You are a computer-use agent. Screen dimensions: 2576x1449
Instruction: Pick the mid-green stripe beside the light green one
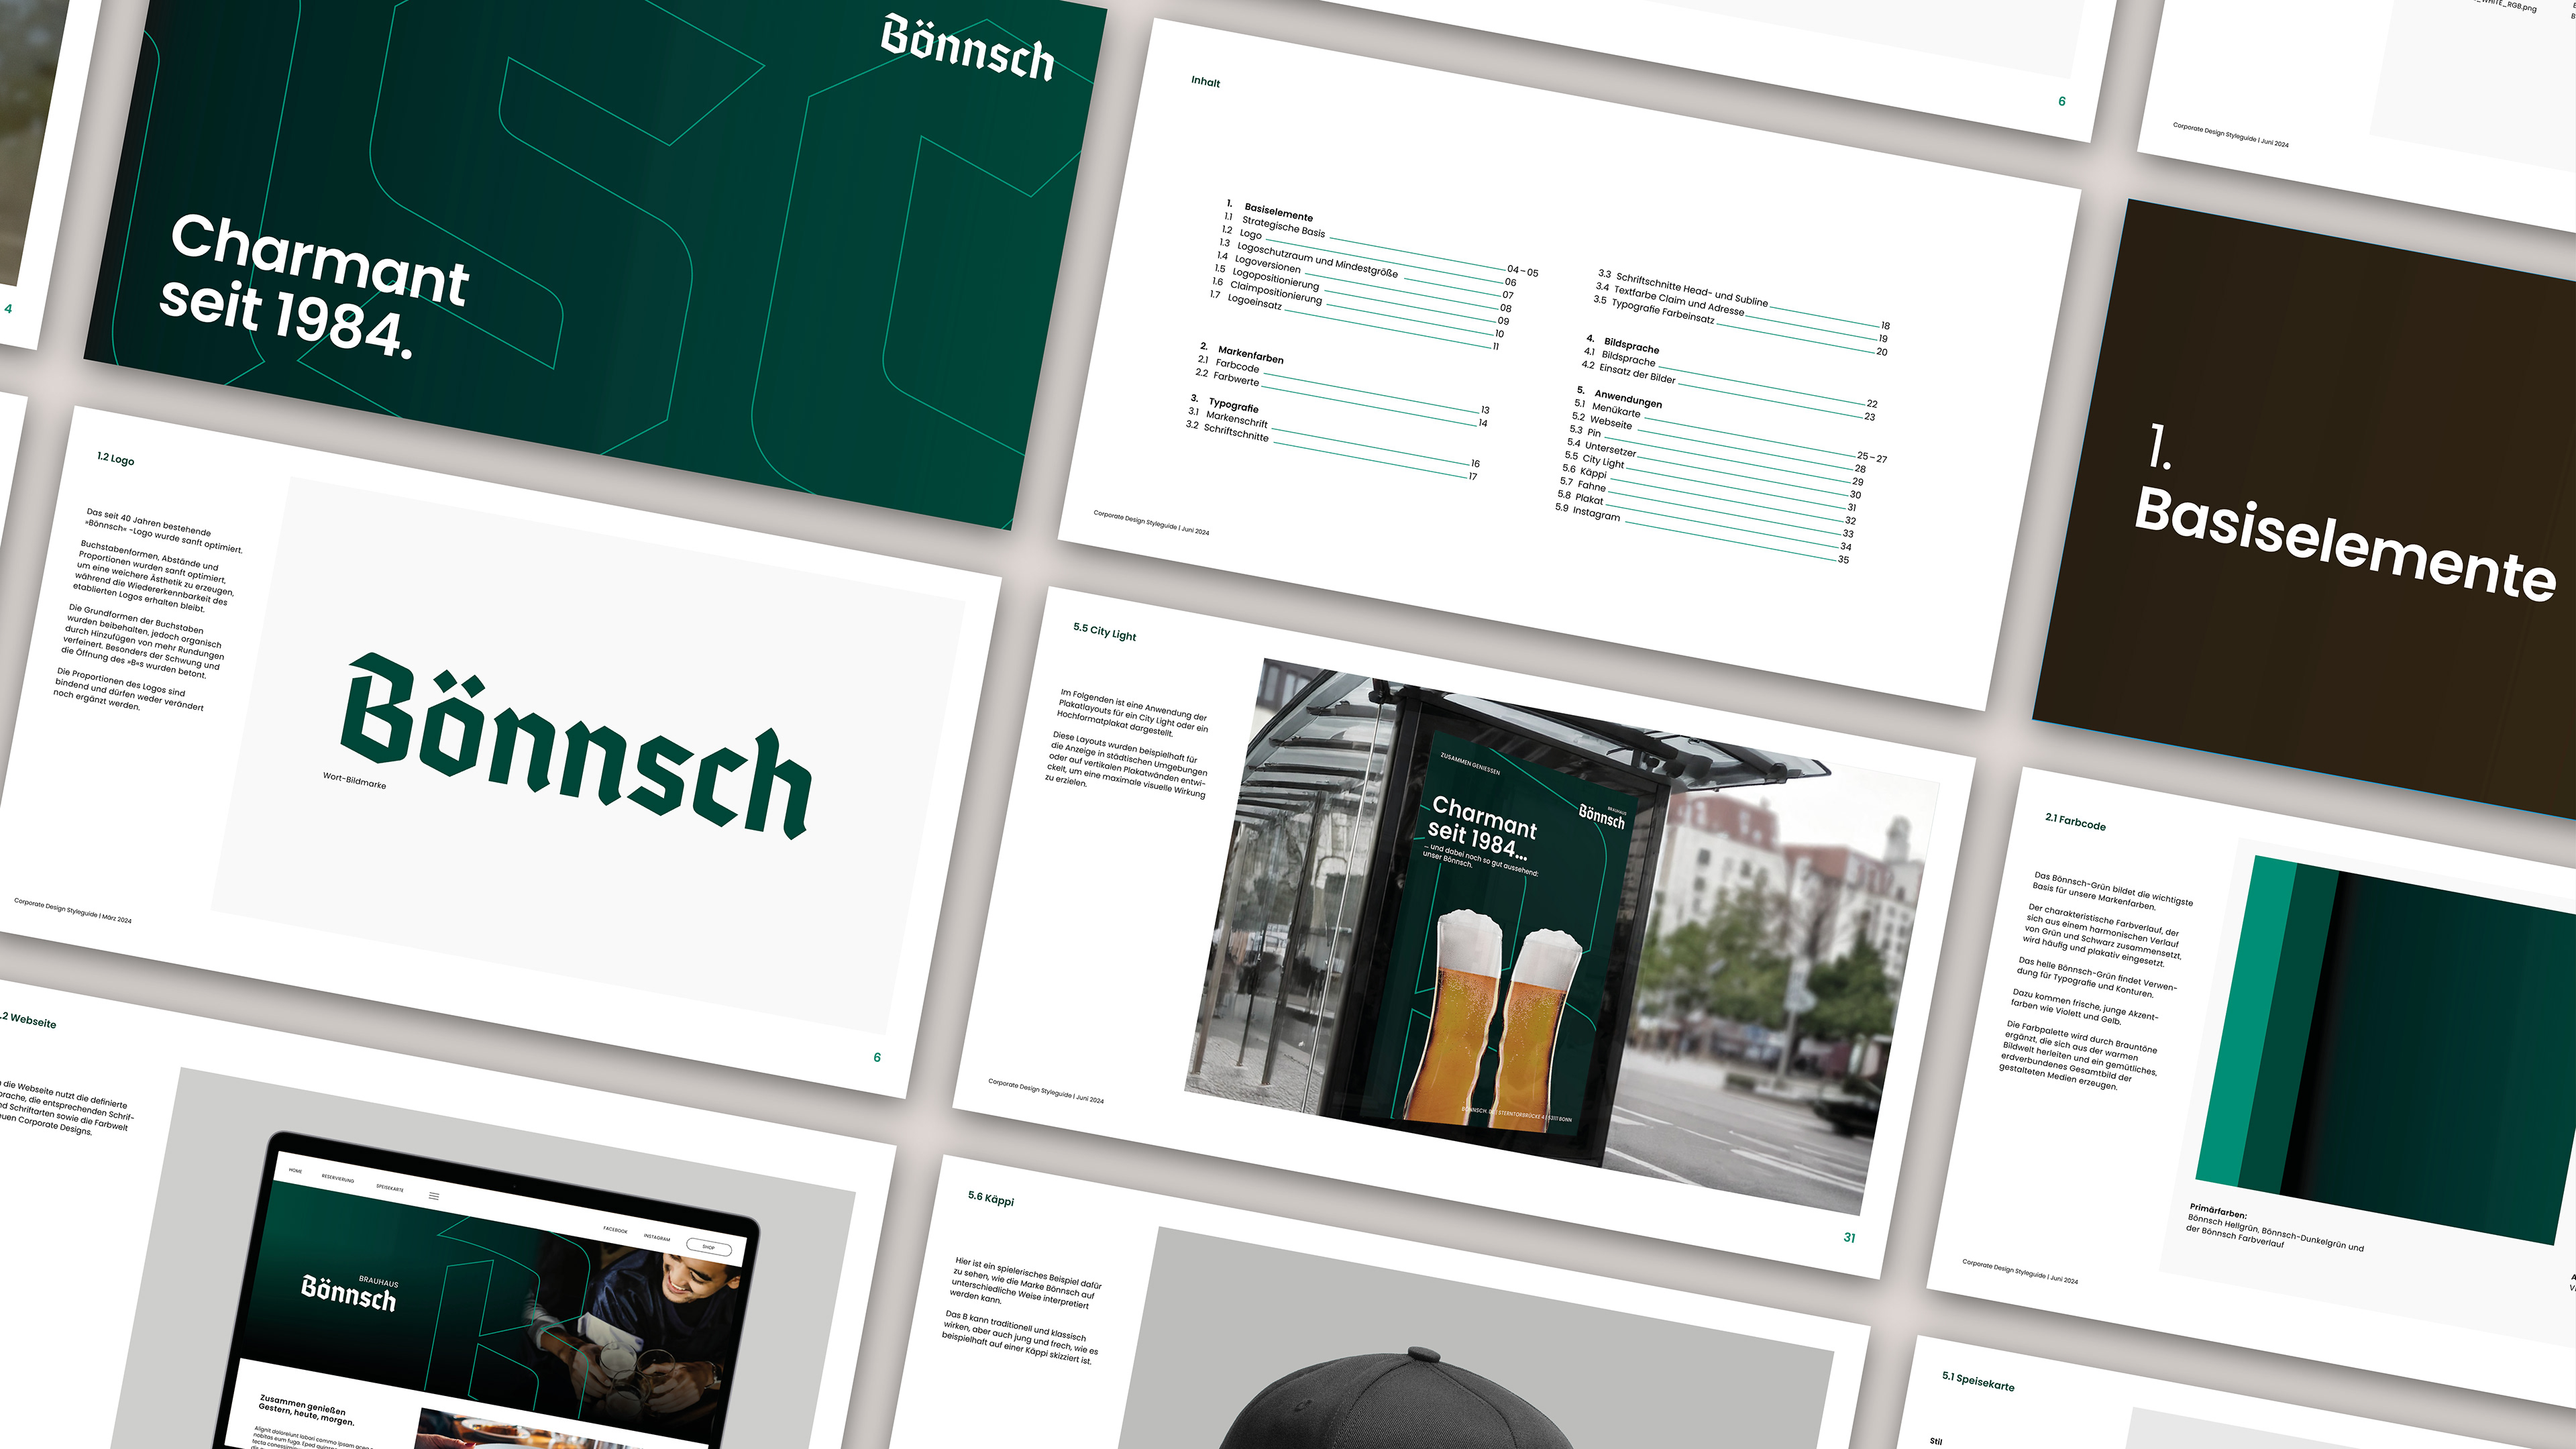2289,1030
